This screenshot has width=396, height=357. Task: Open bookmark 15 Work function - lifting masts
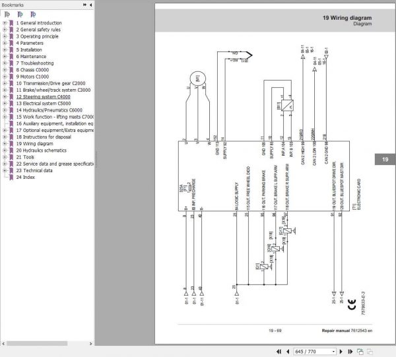point(55,117)
